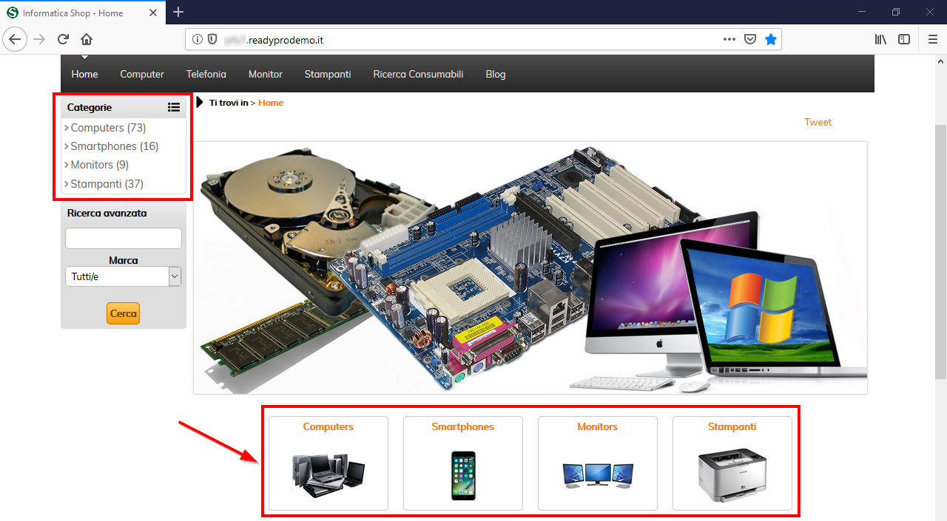Open tracking protection shield in address bar
Image resolution: width=947 pixels, height=521 pixels.
212,39
